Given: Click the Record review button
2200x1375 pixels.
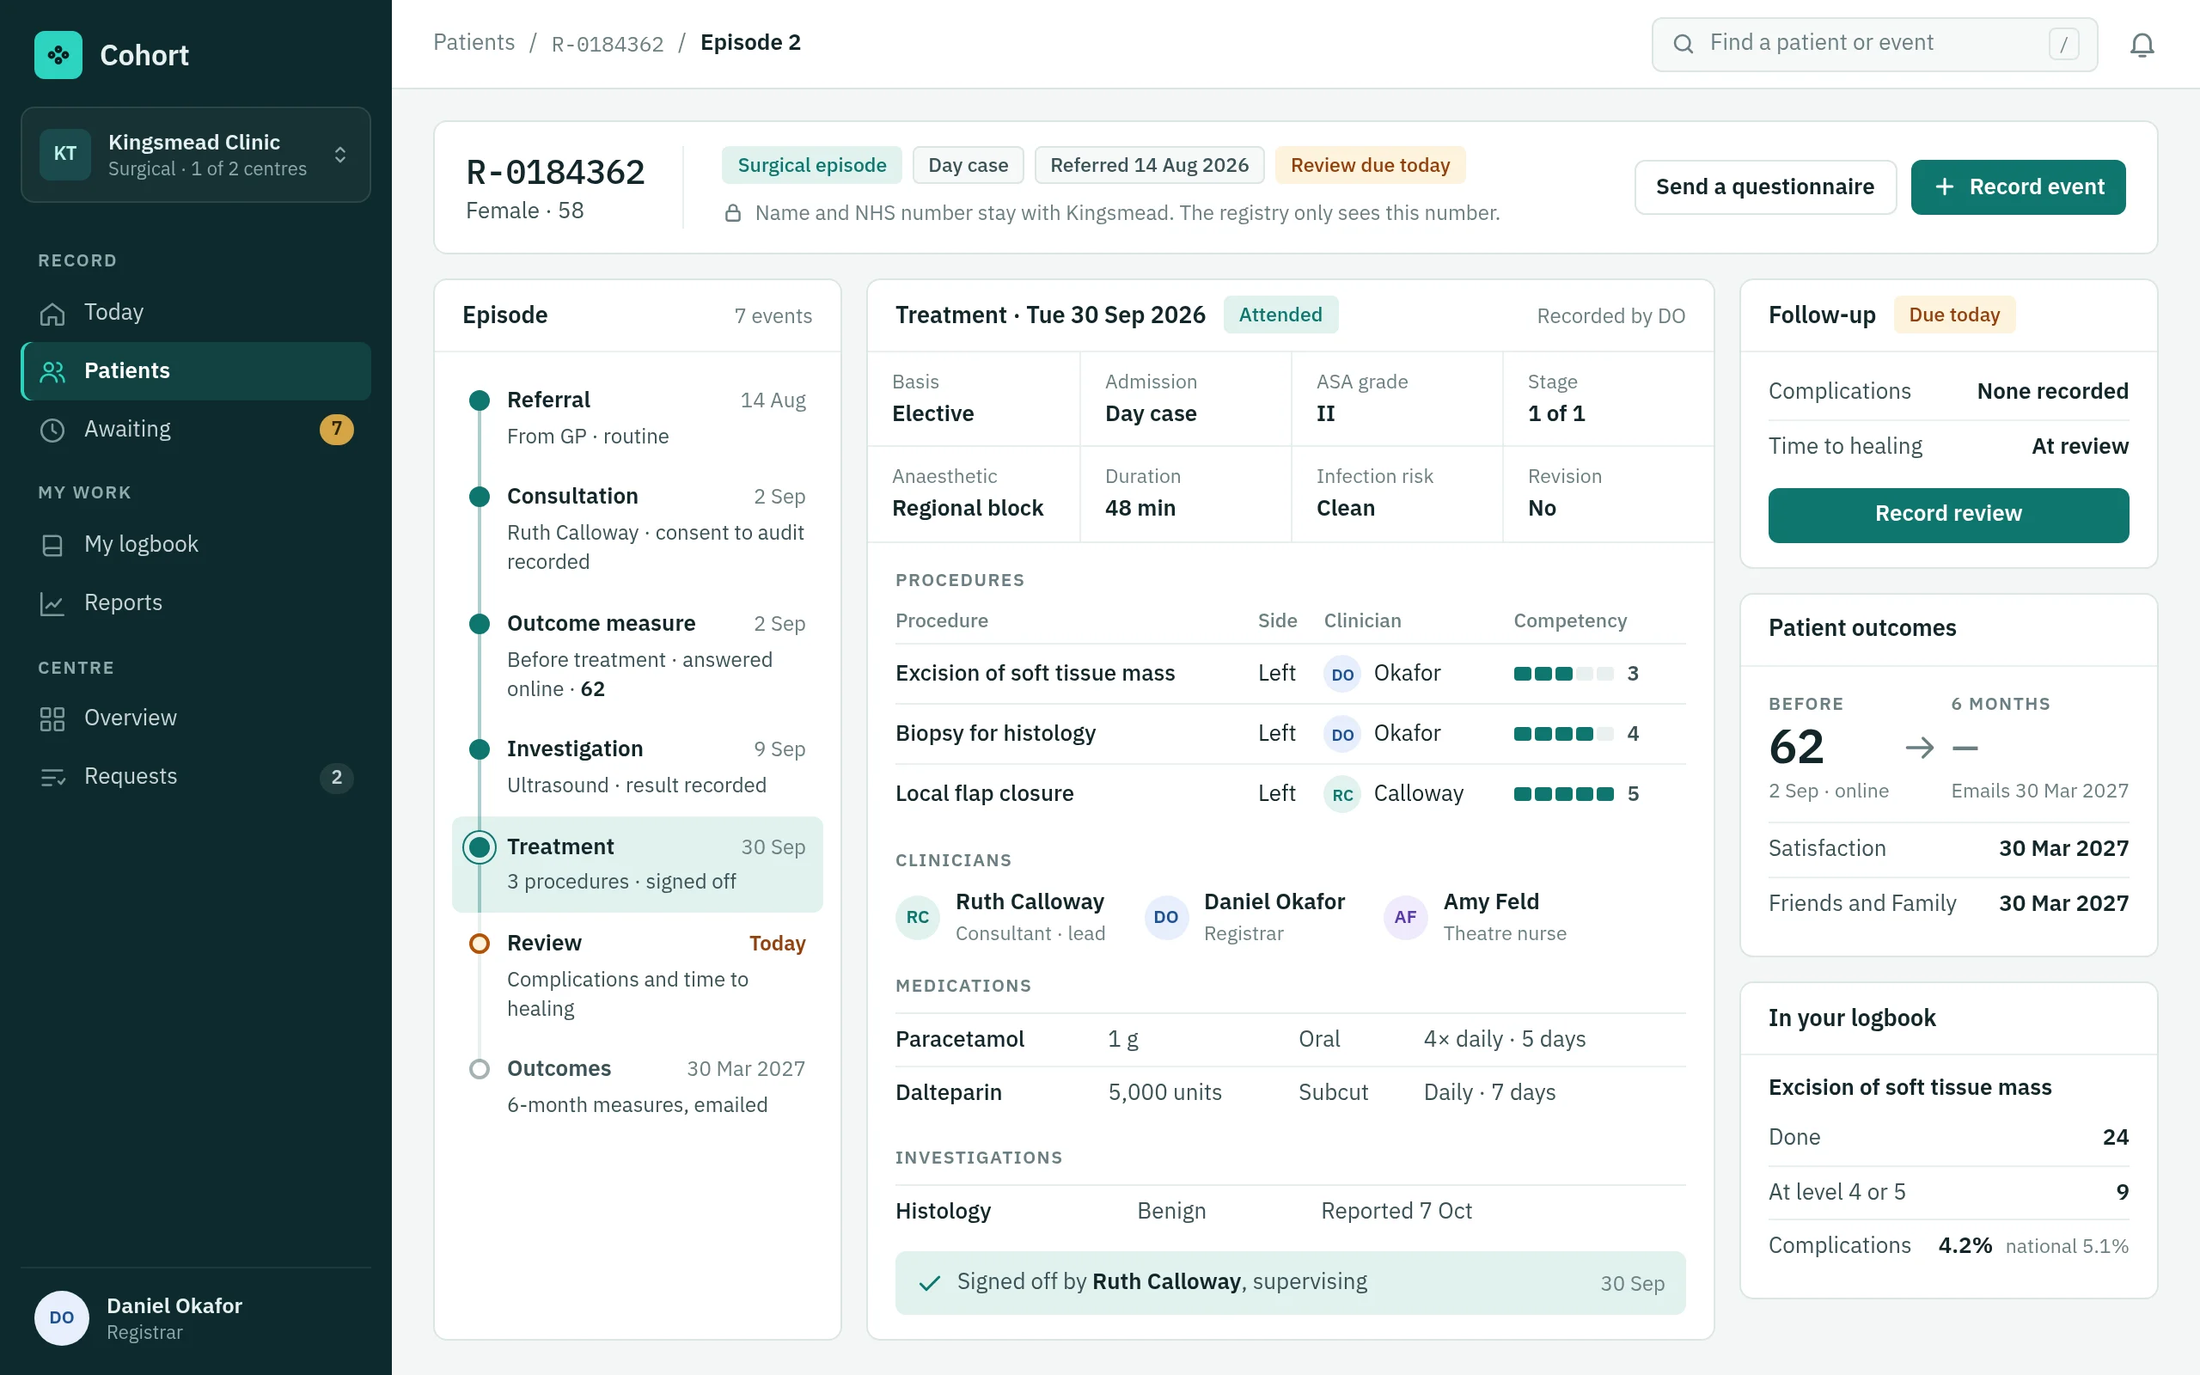Looking at the screenshot, I should click(x=1948, y=515).
